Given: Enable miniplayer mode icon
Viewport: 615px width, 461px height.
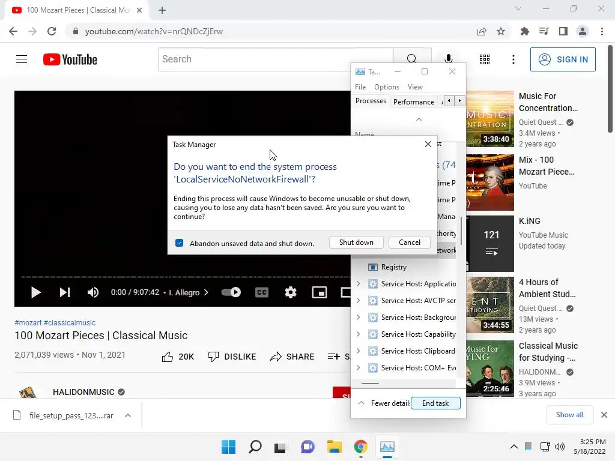Looking at the screenshot, I should tap(320, 292).
